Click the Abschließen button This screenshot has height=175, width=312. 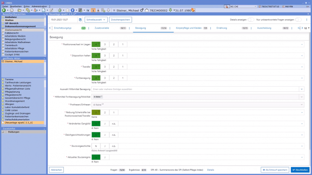[300, 169]
